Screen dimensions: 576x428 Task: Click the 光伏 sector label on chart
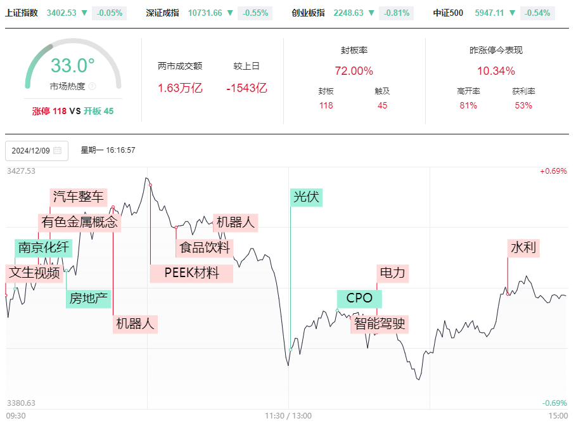306,197
